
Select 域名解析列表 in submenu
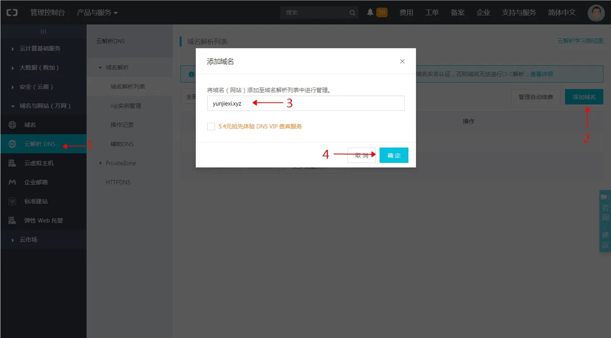(128, 87)
